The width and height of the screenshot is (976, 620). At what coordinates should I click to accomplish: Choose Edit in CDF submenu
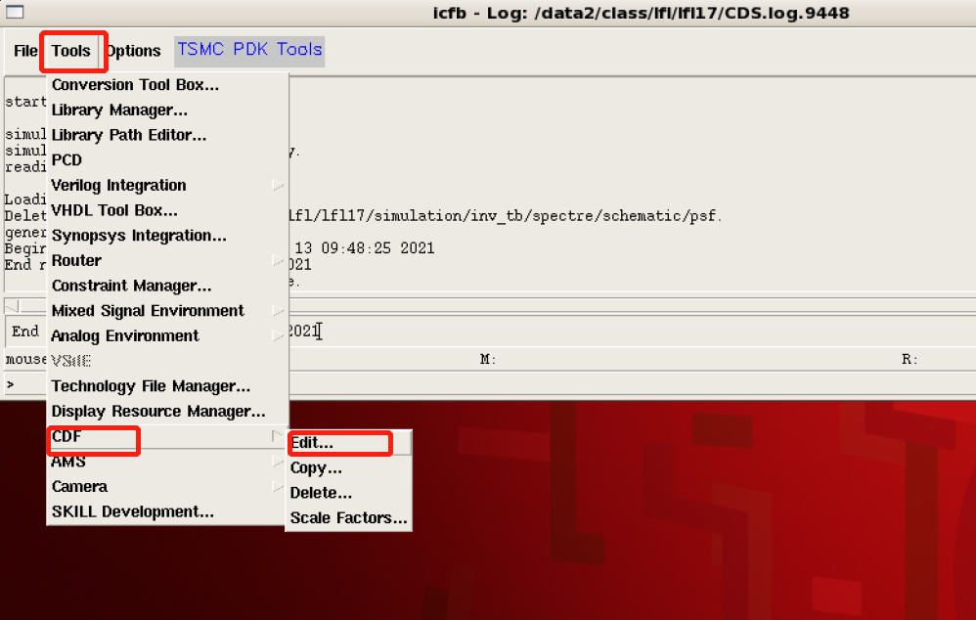pyautogui.click(x=312, y=443)
